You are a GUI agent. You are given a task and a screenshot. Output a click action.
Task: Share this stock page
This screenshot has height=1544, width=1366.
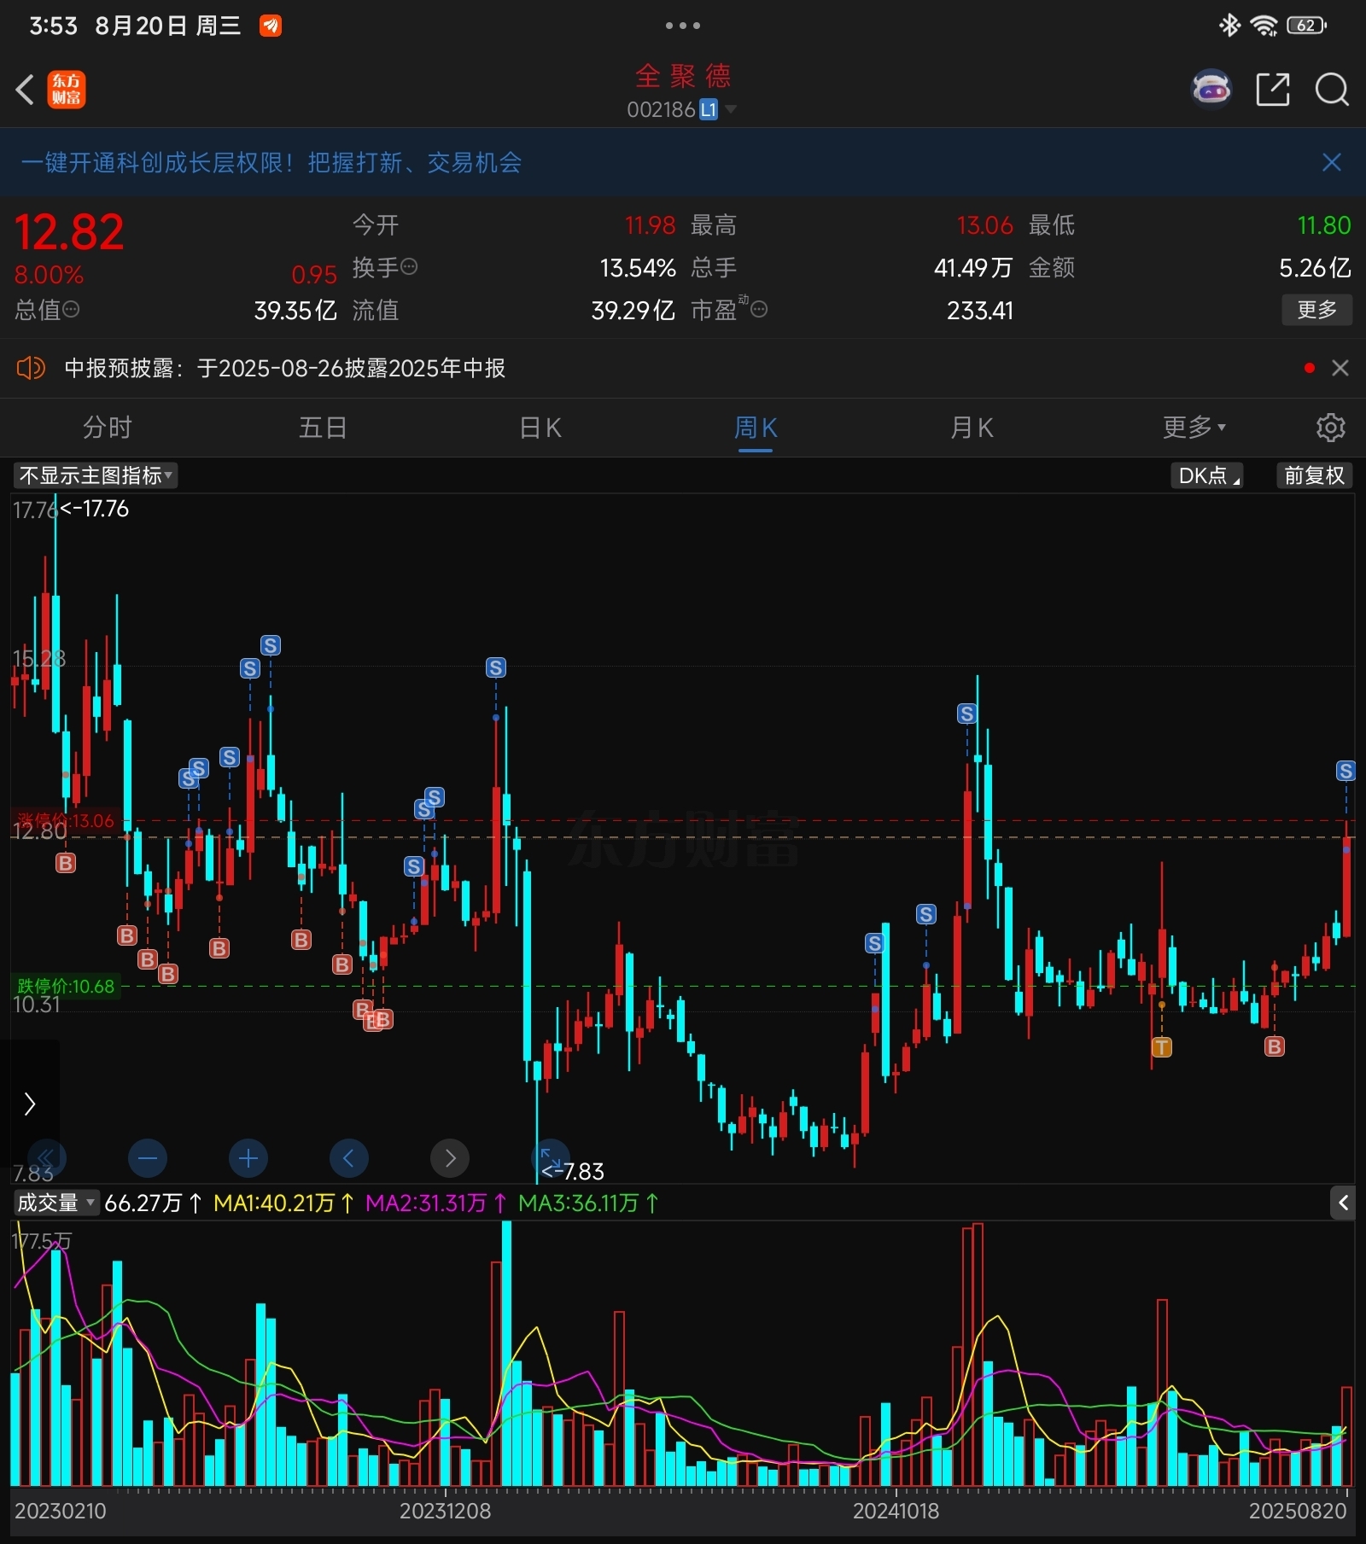tap(1272, 89)
